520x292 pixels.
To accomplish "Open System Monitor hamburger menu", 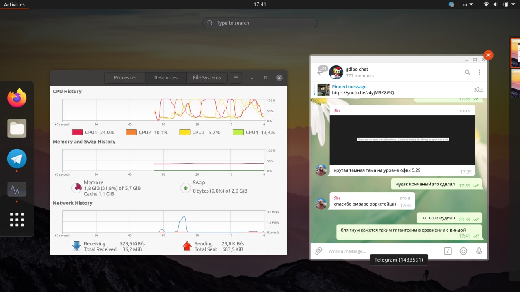I will pos(236,77).
